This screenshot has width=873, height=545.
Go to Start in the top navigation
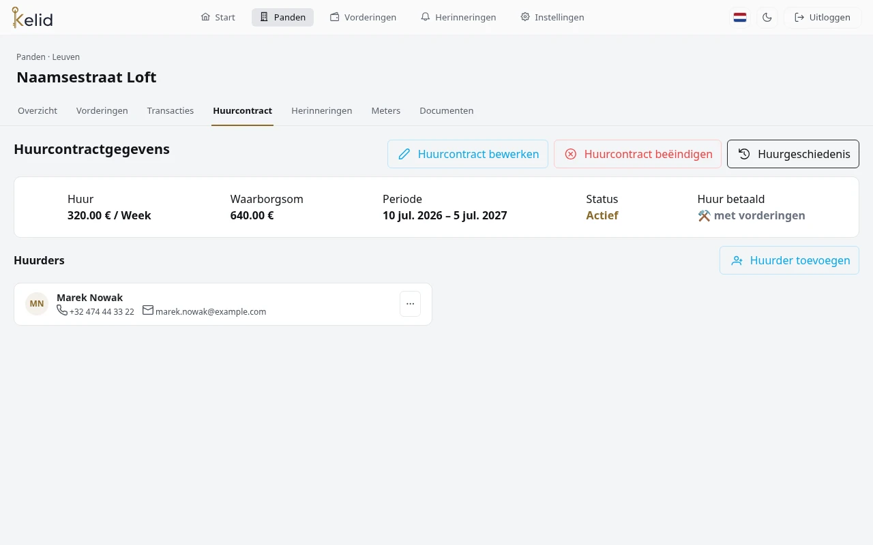pos(218,17)
